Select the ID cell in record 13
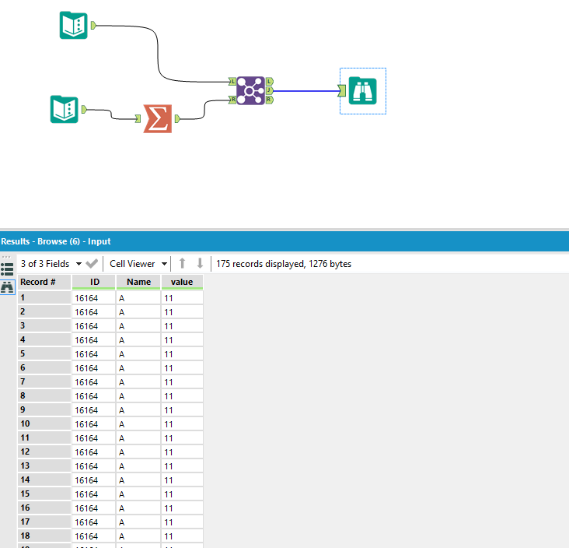The height and width of the screenshot is (548, 569). point(94,465)
